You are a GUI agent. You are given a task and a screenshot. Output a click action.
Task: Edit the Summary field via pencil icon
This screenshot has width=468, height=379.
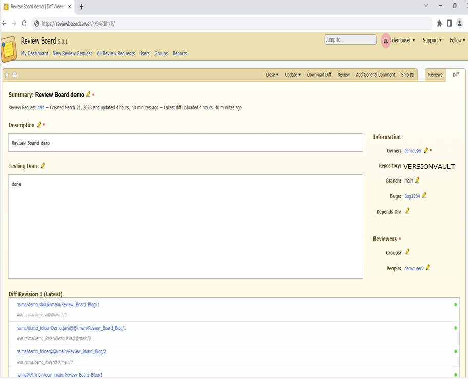tap(88, 94)
